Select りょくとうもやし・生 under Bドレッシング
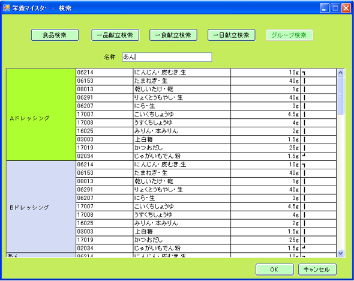 point(182,190)
